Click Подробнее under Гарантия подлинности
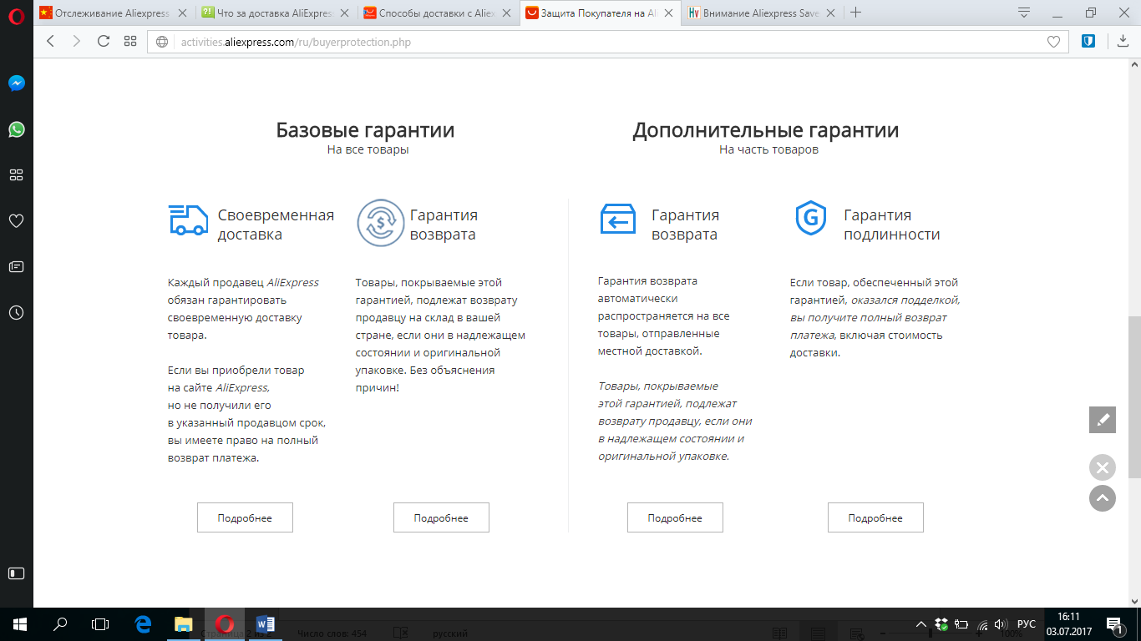The width and height of the screenshot is (1141, 641). point(875,517)
